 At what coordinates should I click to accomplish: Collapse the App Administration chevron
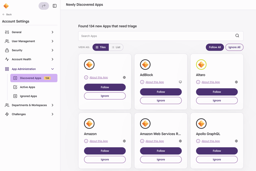(x=52, y=69)
